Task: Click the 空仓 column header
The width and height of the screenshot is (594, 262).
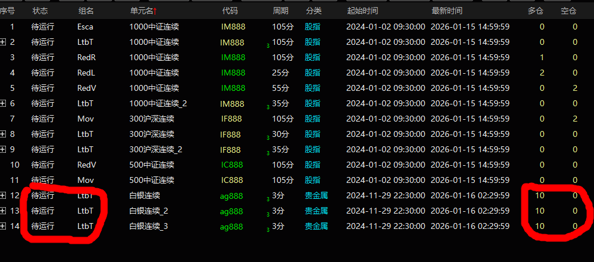Action: point(569,11)
